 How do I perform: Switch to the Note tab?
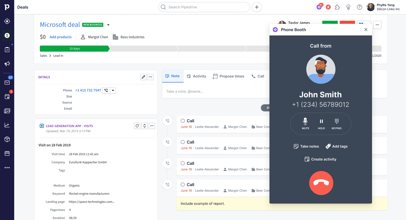tap(173, 76)
